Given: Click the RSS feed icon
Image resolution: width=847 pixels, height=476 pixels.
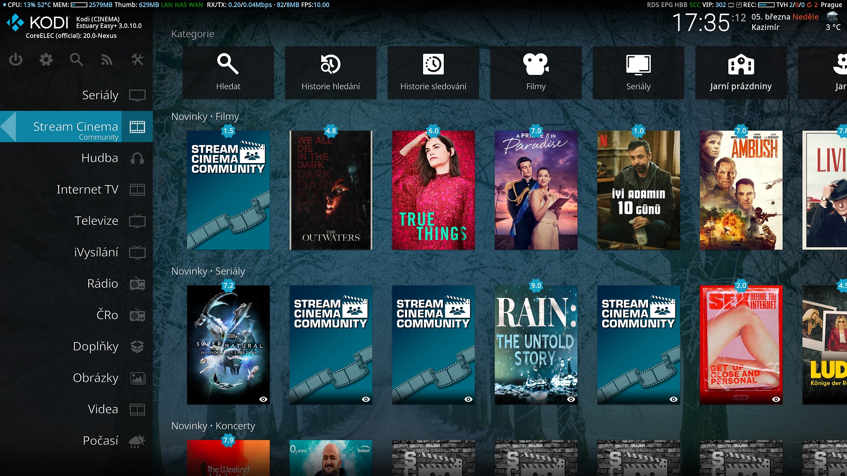Looking at the screenshot, I should (x=107, y=59).
